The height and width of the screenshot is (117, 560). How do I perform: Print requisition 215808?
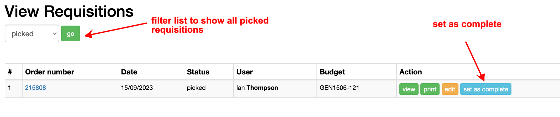tap(430, 89)
